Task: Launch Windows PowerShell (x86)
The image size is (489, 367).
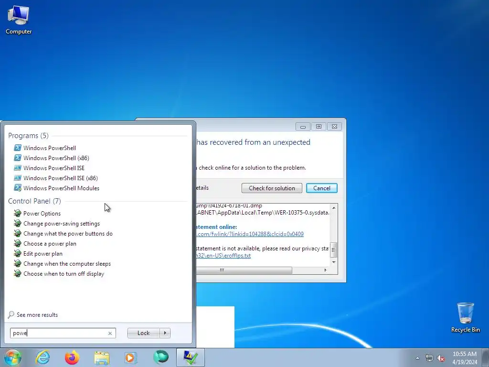Action: 56,158
